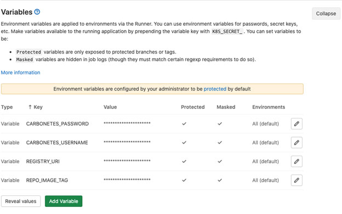Click the Masked checkmark for REPO_IMAGE_TAG
The height and width of the screenshot is (214, 342).
(x=220, y=180)
